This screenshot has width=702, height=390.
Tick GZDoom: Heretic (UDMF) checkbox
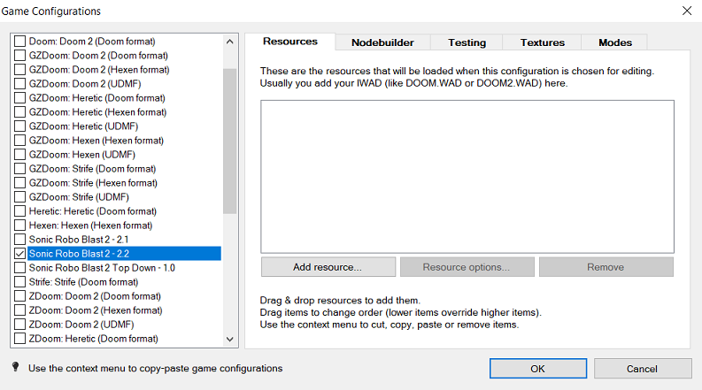coord(19,126)
